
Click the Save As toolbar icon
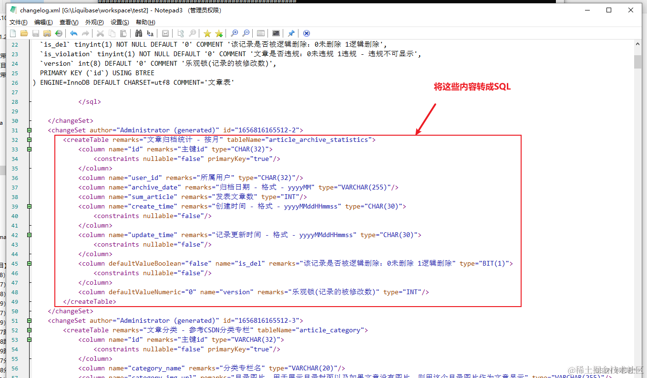coord(47,33)
